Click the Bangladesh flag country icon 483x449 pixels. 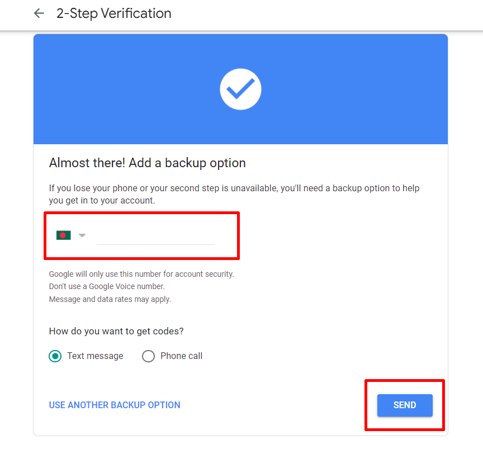click(x=64, y=235)
